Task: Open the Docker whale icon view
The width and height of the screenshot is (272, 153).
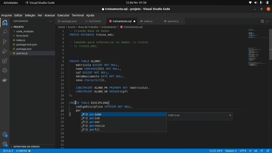Action: [5, 80]
